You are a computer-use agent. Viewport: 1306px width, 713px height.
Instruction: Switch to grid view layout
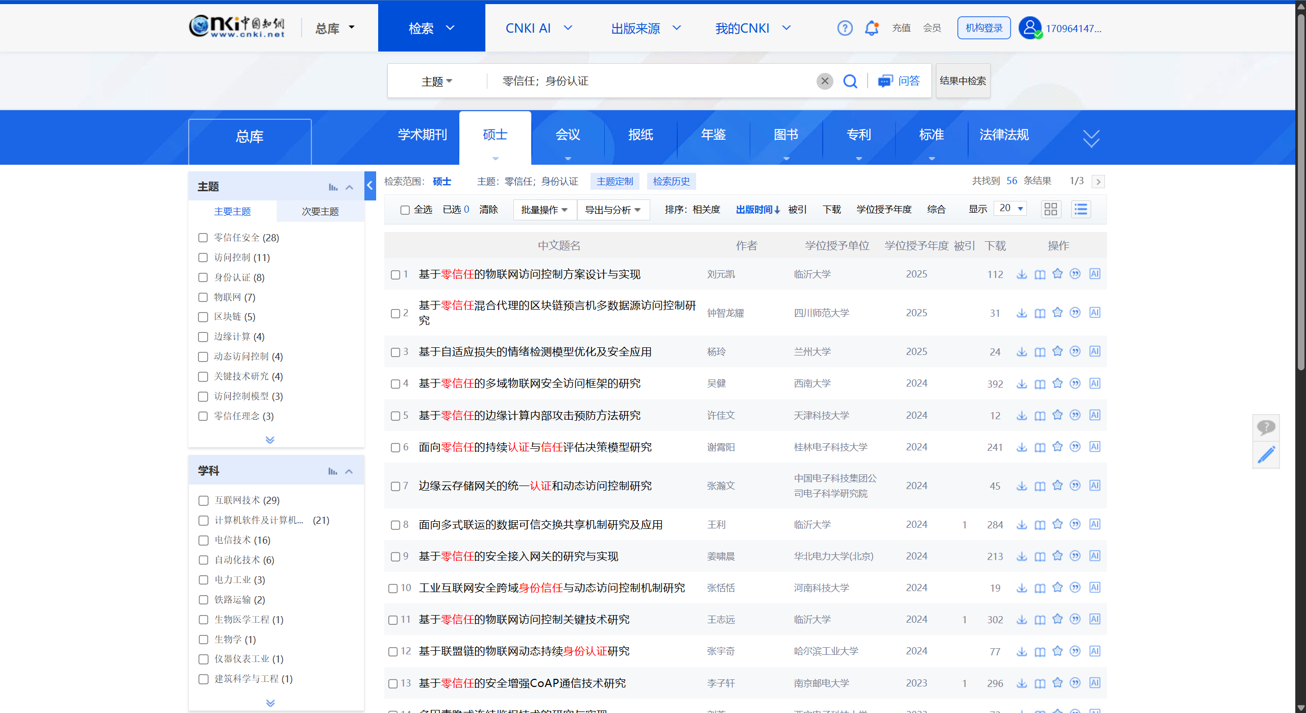pos(1050,209)
